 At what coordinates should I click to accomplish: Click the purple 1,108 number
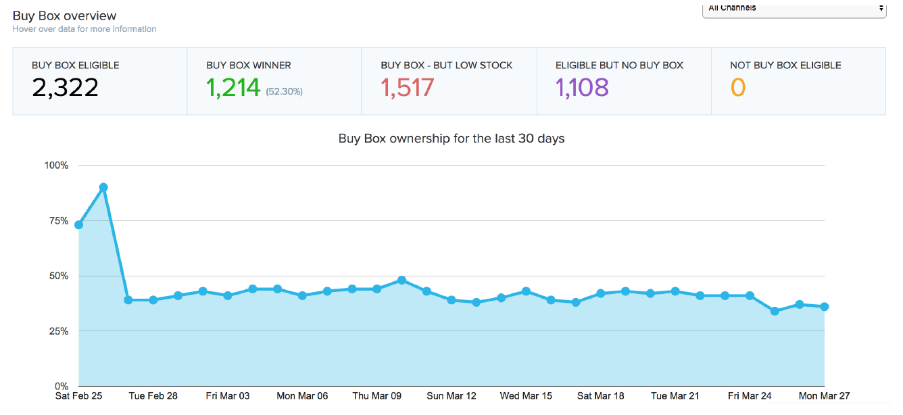(x=582, y=88)
